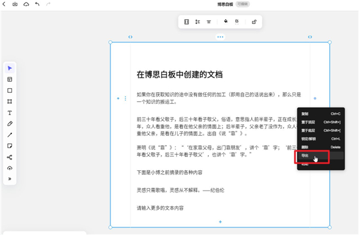This screenshot has height=235, width=359.
Task: Open line spacing option in floating toolbar
Action: pos(197,22)
